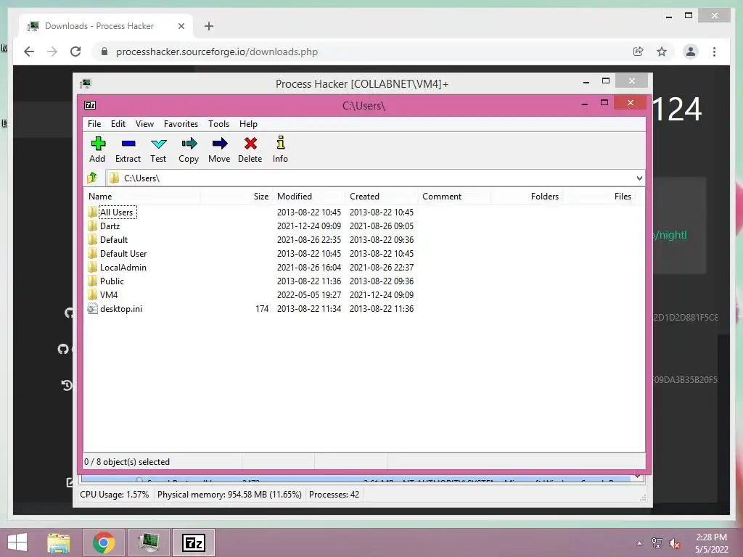Open the Chrome profile icon
The width and height of the screenshot is (743, 557).
691,51
